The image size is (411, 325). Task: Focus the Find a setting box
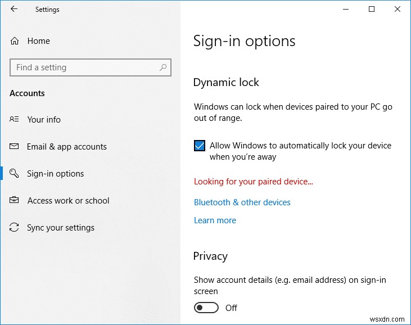coord(91,67)
